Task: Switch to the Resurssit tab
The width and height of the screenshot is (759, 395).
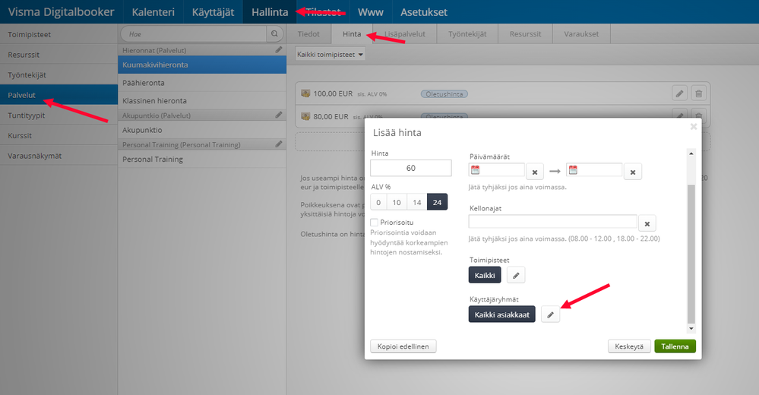Action: point(525,34)
